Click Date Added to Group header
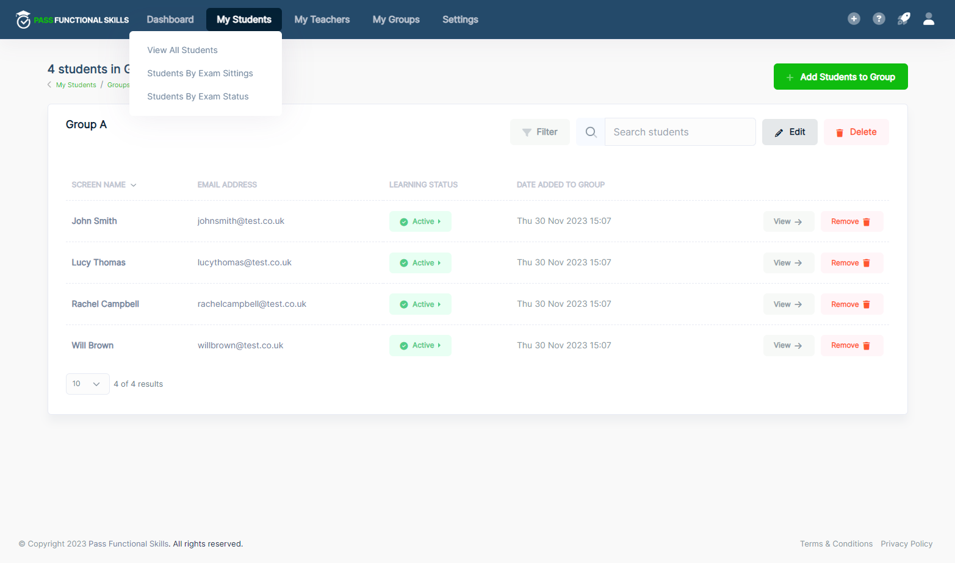This screenshot has height=563, width=955. pos(561,185)
